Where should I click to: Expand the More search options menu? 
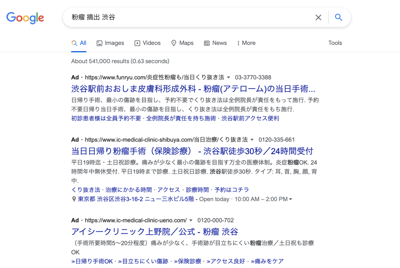pyautogui.click(x=246, y=43)
